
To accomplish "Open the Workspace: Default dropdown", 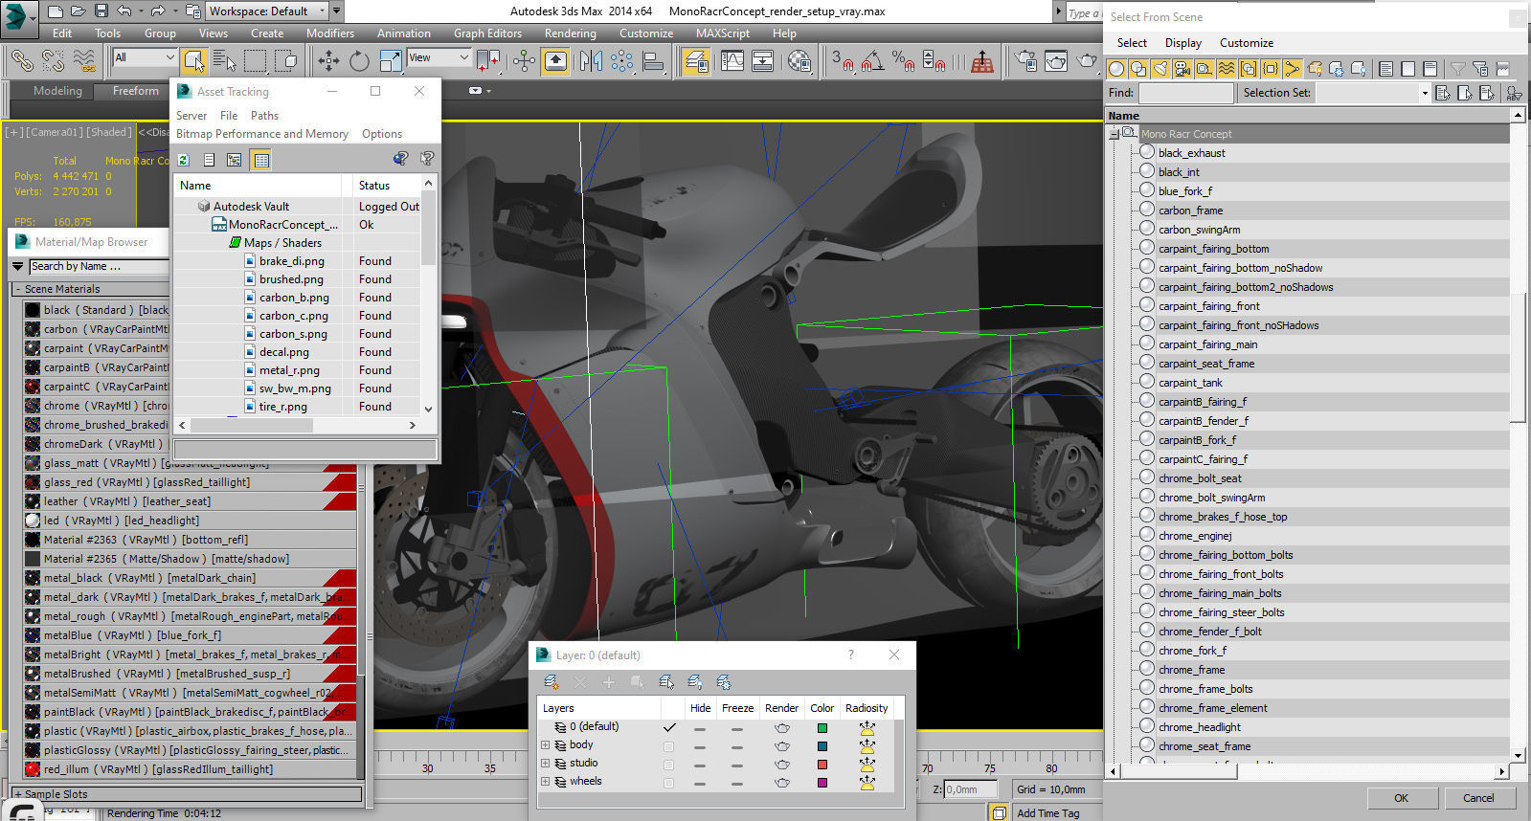I will pyautogui.click(x=268, y=11).
